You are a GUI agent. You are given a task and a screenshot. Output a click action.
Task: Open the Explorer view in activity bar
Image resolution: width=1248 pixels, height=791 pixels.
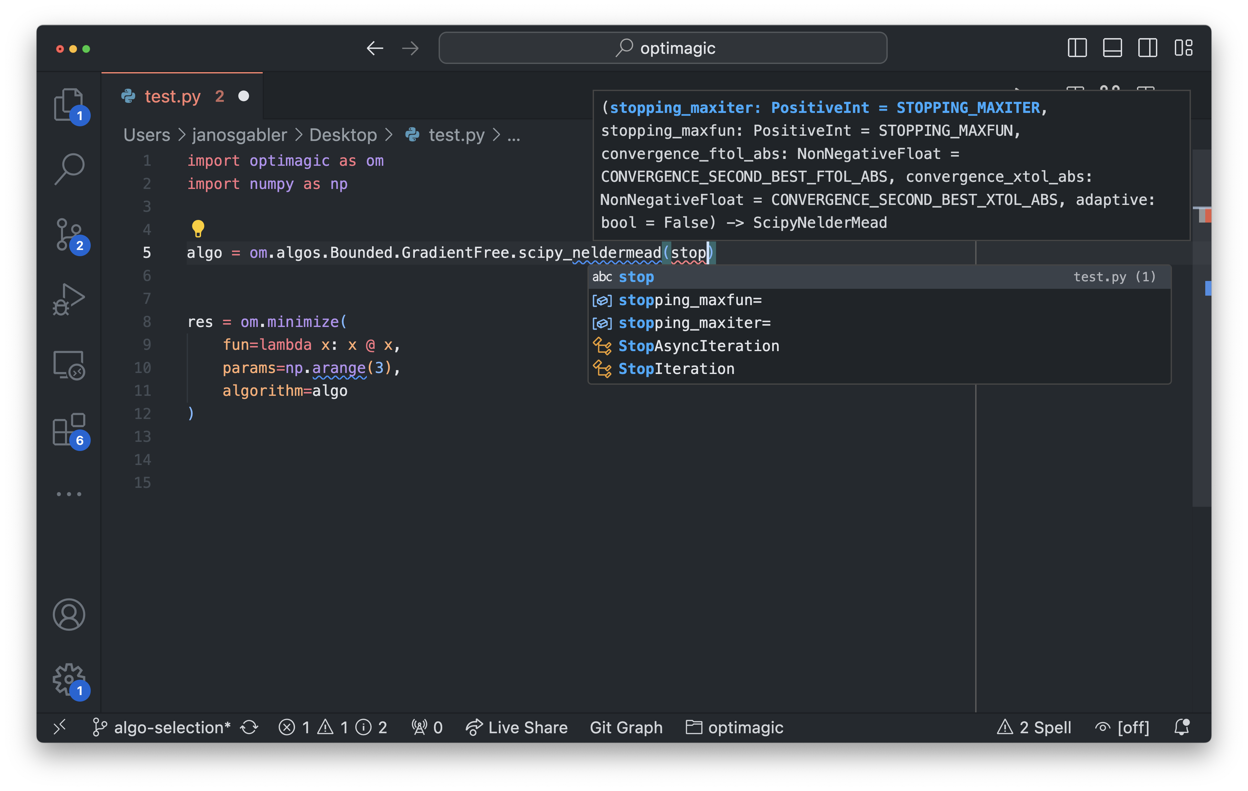[x=69, y=104]
